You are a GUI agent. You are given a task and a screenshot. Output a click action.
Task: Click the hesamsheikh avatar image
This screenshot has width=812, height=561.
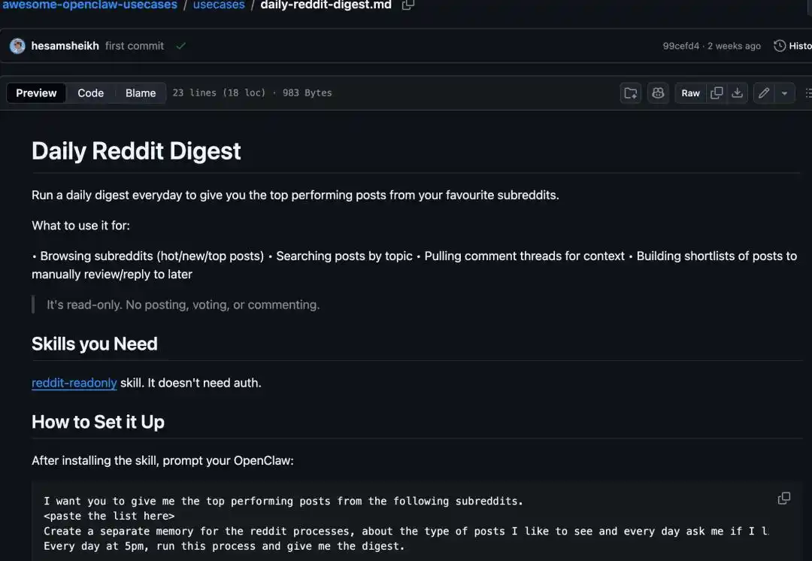(x=17, y=46)
